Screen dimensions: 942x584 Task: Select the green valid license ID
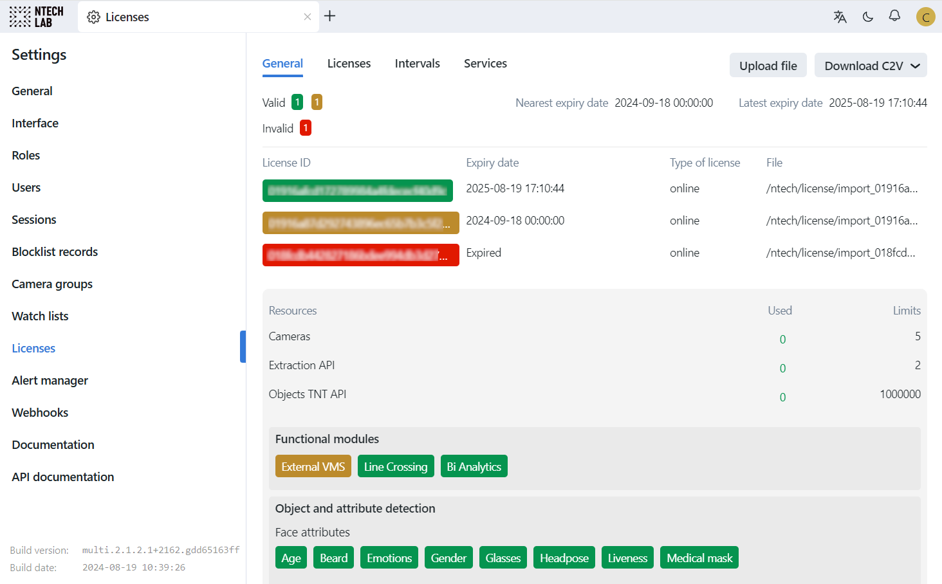pos(357,190)
